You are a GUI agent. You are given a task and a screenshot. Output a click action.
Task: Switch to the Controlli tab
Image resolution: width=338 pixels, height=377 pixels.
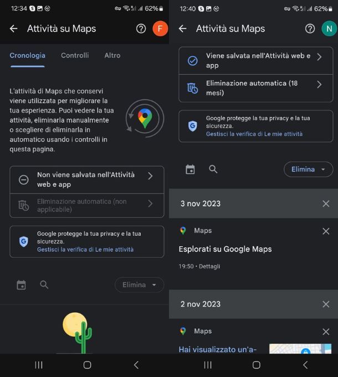(x=75, y=55)
